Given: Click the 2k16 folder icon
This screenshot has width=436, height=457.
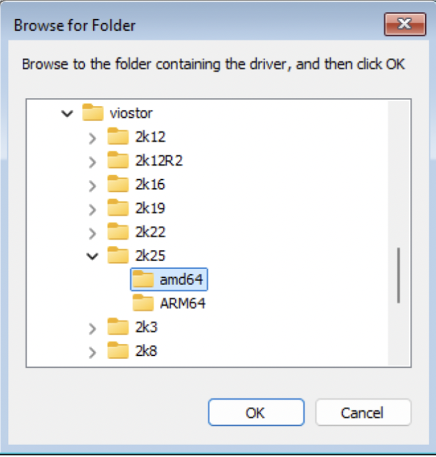Looking at the screenshot, I should [118, 185].
